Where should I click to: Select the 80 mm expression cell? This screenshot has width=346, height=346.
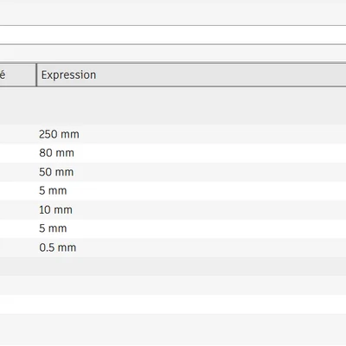(x=191, y=153)
